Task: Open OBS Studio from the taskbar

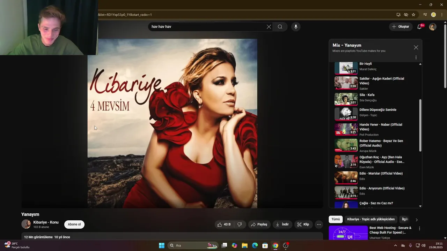Action: tap(286, 245)
